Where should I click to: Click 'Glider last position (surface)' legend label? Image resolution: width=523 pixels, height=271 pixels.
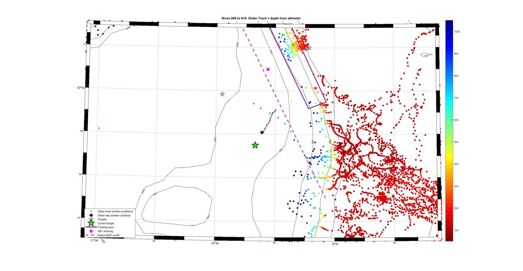[114, 215]
